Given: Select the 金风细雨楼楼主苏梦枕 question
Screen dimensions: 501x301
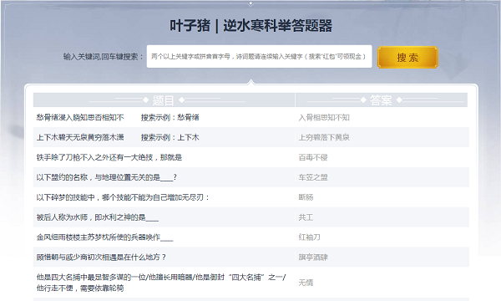Looking at the screenshot, I should [x=105, y=237].
